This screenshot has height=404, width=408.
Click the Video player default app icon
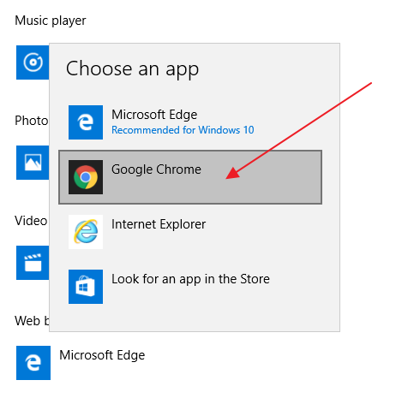tap(33, 263)
